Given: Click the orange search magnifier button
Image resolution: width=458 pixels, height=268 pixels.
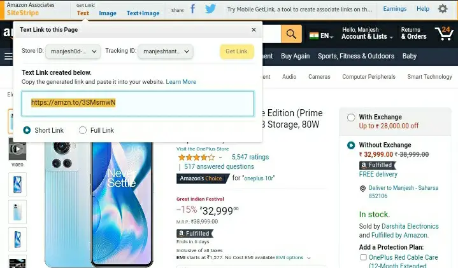Looking at the screenshot, I should [x=291, y=34].
